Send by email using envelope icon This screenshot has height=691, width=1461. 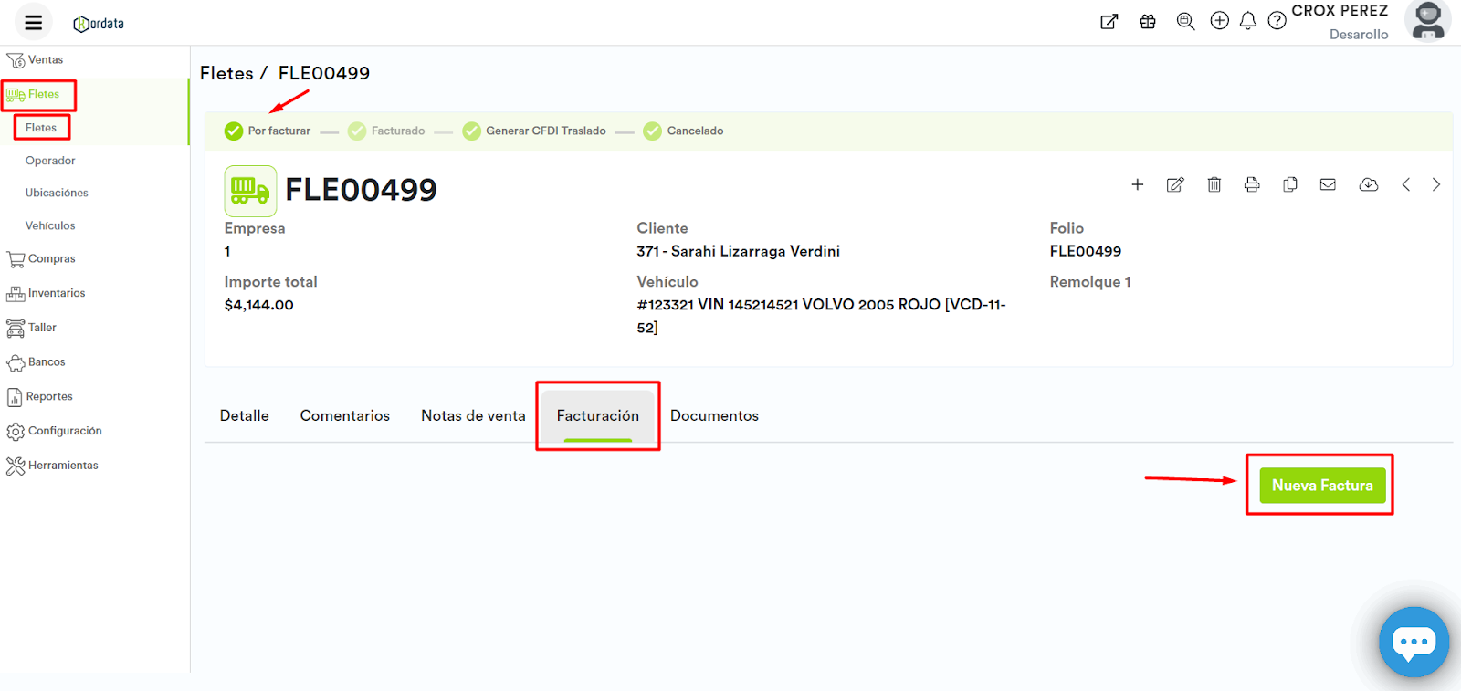(x=1328, y=185)
